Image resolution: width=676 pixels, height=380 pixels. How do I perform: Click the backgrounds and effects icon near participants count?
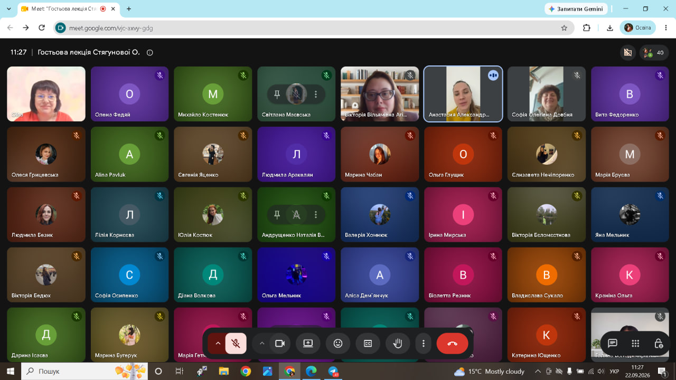[x=628, y=53]
